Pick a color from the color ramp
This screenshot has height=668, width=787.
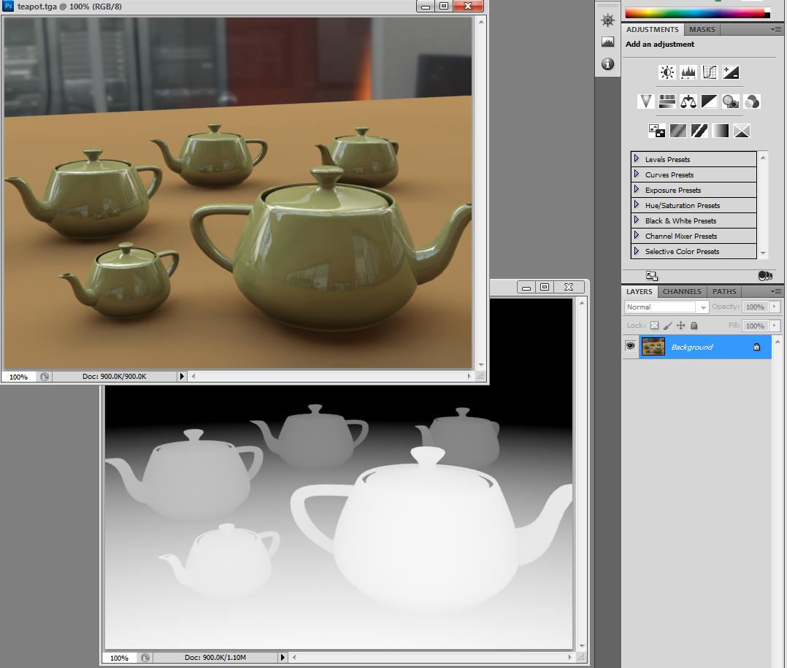point(695,14)
